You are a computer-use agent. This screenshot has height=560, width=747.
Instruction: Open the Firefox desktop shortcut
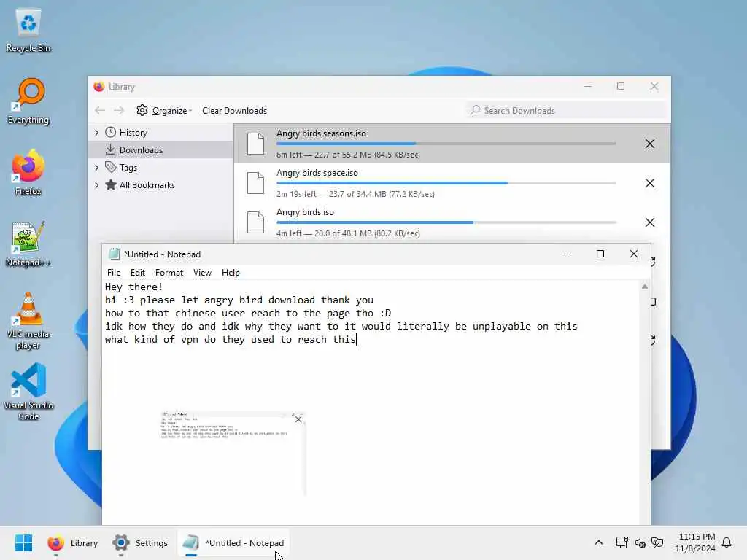click(x=28, y=173)
